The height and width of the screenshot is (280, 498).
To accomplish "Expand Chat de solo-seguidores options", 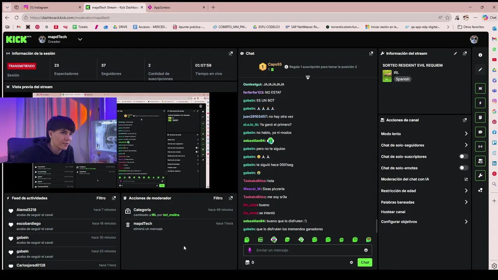I will (466, 145).
